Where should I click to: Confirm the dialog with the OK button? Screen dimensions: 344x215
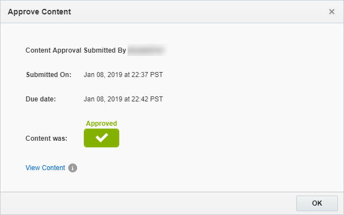click(x=317, y=203)
